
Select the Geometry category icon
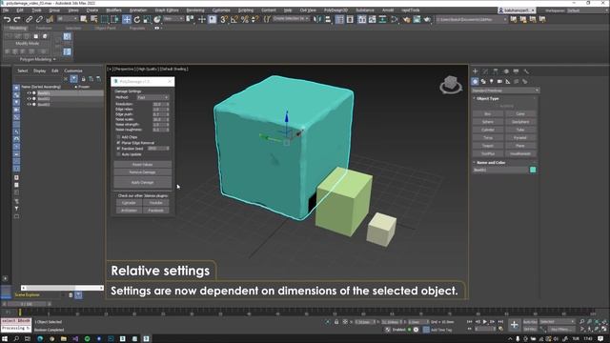(475, 81)
